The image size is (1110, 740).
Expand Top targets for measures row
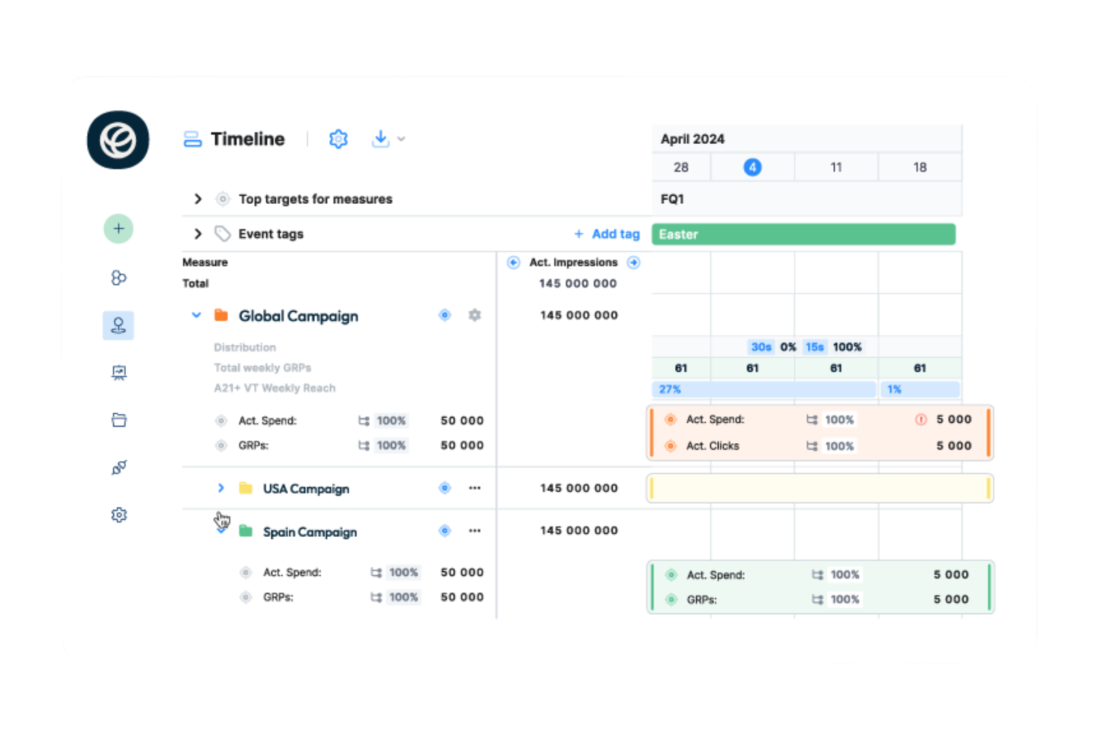(x=198, y=199)
